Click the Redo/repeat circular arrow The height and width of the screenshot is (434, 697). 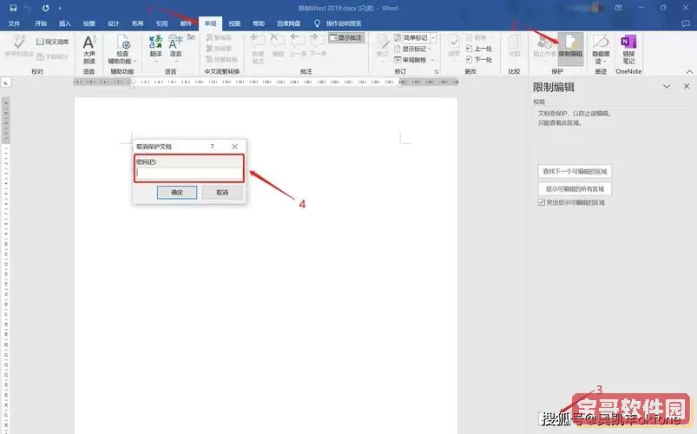[x=45, y=8]
